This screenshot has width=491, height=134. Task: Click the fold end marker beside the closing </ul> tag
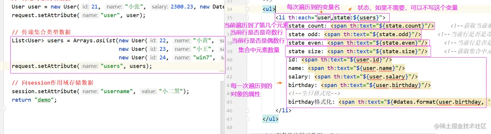[247, 119]
